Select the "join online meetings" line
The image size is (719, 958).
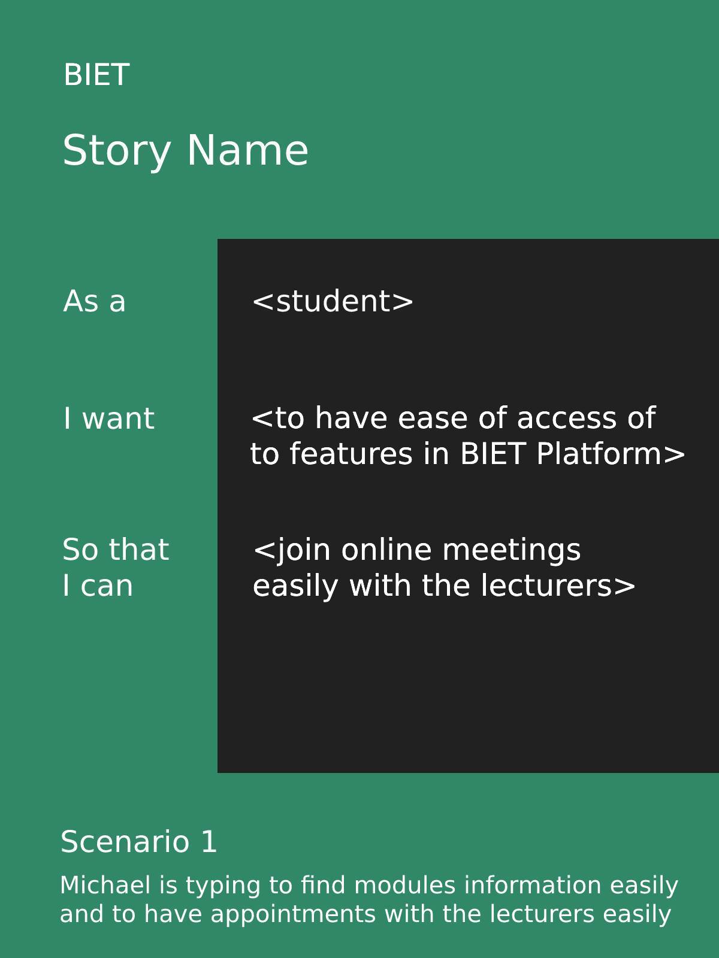(417, 550)
